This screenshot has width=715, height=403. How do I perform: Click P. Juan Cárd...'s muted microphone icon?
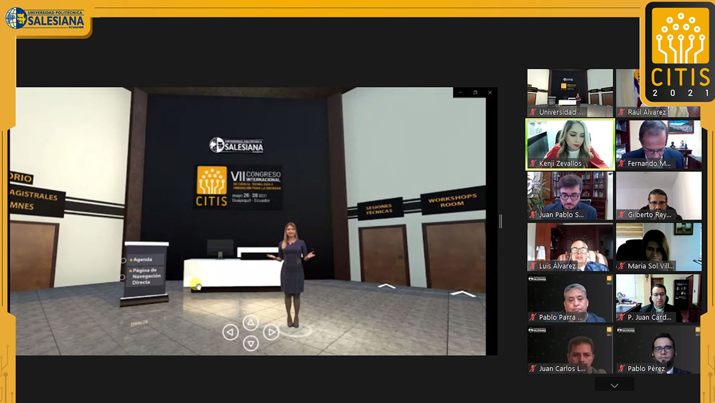pyautogui.click(x=622, y=318)
